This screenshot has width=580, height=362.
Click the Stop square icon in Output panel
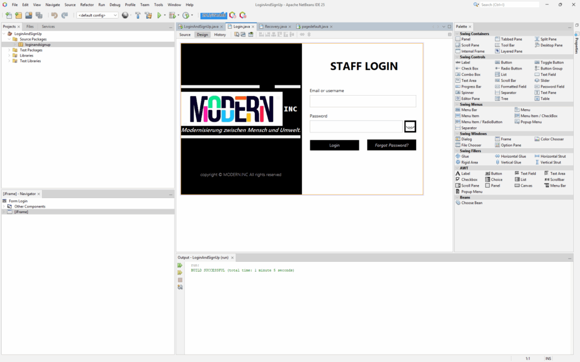pos(180,280)
